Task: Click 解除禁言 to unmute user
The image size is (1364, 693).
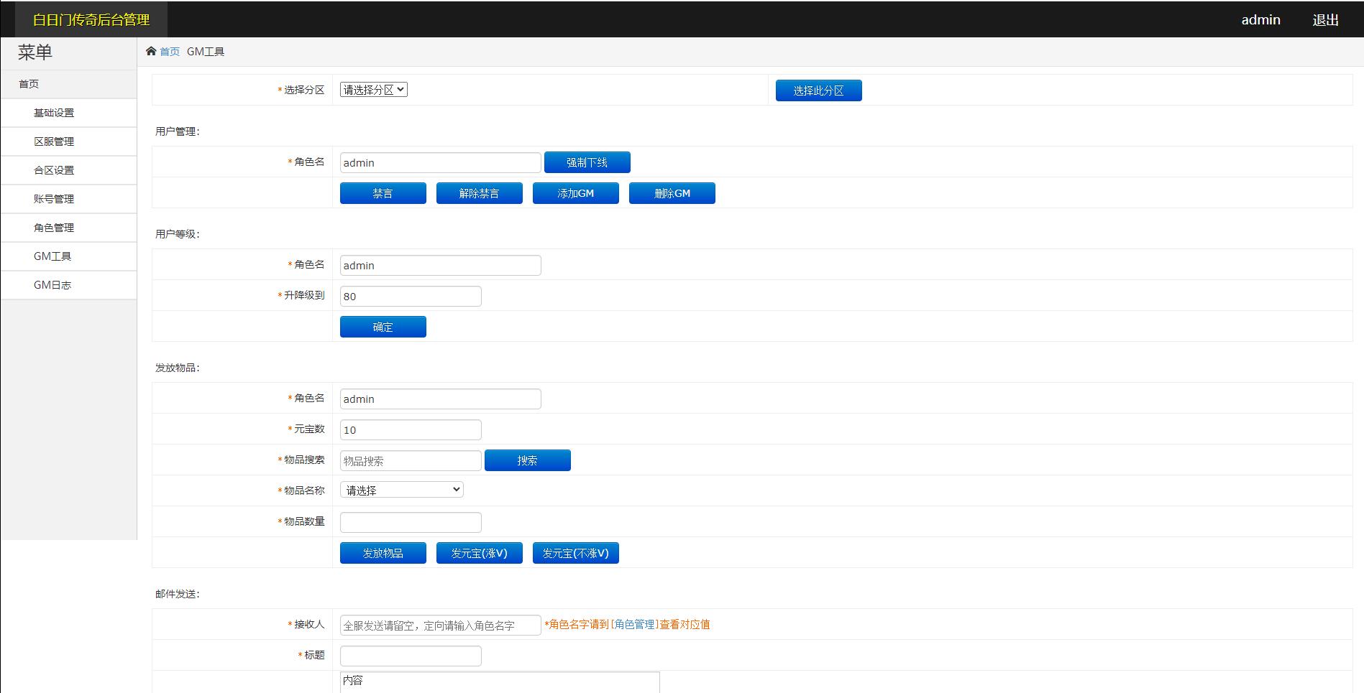Action: (x=479, y=192)
